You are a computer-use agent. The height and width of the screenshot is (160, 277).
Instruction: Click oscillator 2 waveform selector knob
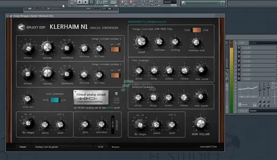tap(67, 74)
